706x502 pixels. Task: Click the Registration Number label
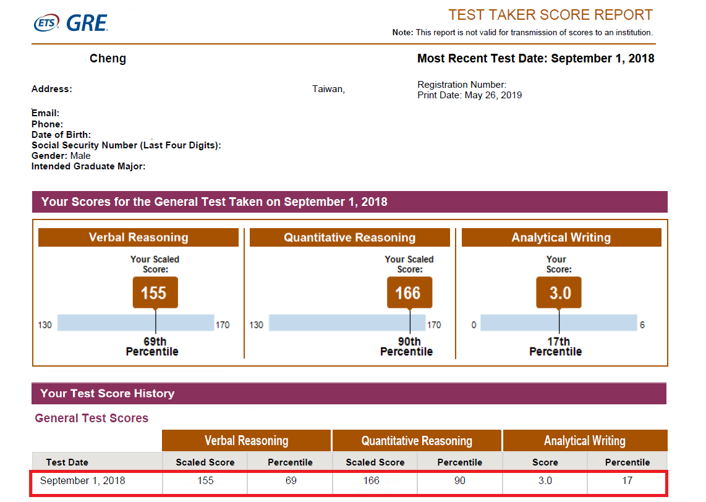coord(462,85)
